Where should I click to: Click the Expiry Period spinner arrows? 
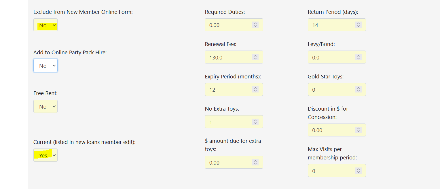(255, 90)
